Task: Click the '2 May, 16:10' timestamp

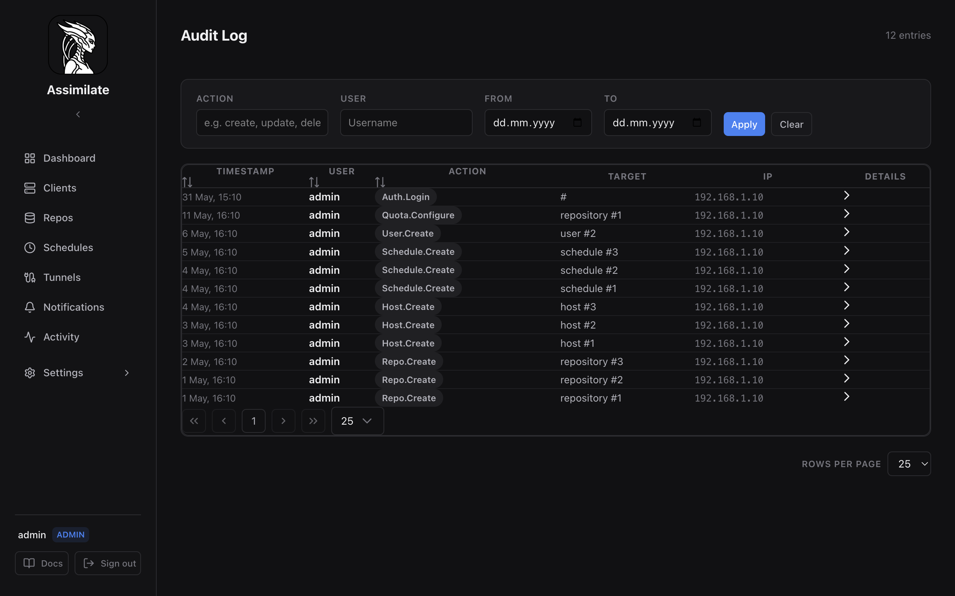Action: pos(210,362)
